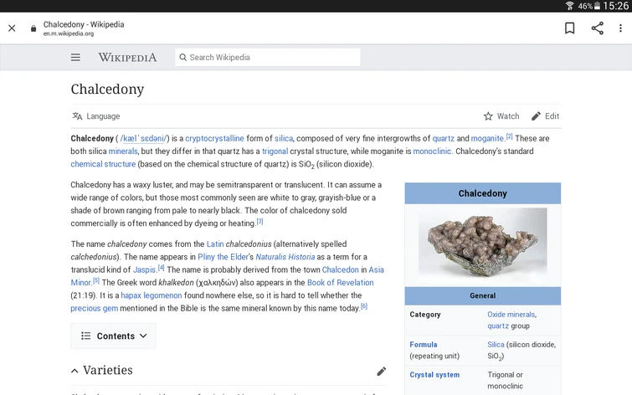The width and height of the screenshot is (632, 395).
Task: Click the magnifier icon in the search box
Action: pos(183,57)
